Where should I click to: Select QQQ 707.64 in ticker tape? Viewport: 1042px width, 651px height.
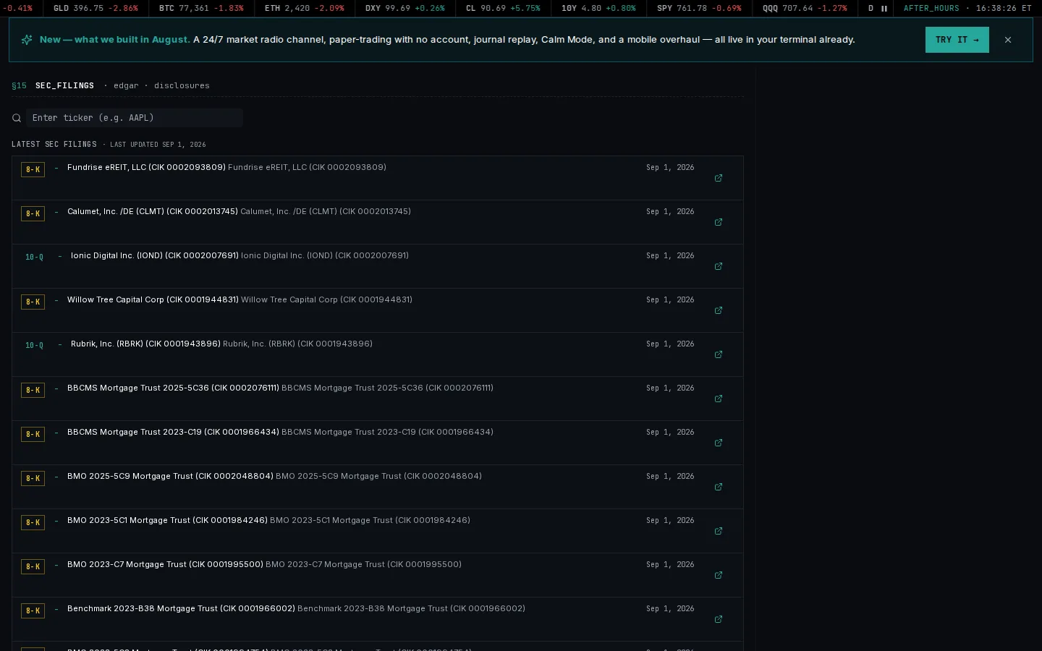[x=805, y=9]
